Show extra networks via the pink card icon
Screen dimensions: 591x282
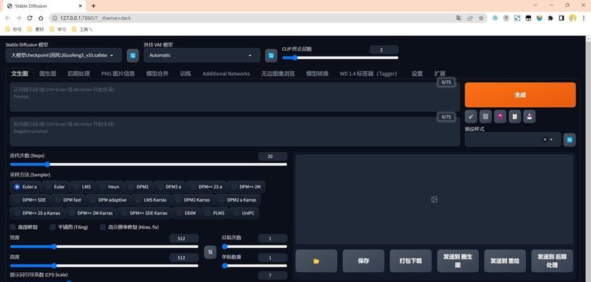pos(500,117)
